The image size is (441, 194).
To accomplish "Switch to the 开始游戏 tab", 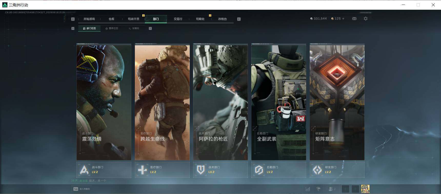I will [x=89, y=19].
